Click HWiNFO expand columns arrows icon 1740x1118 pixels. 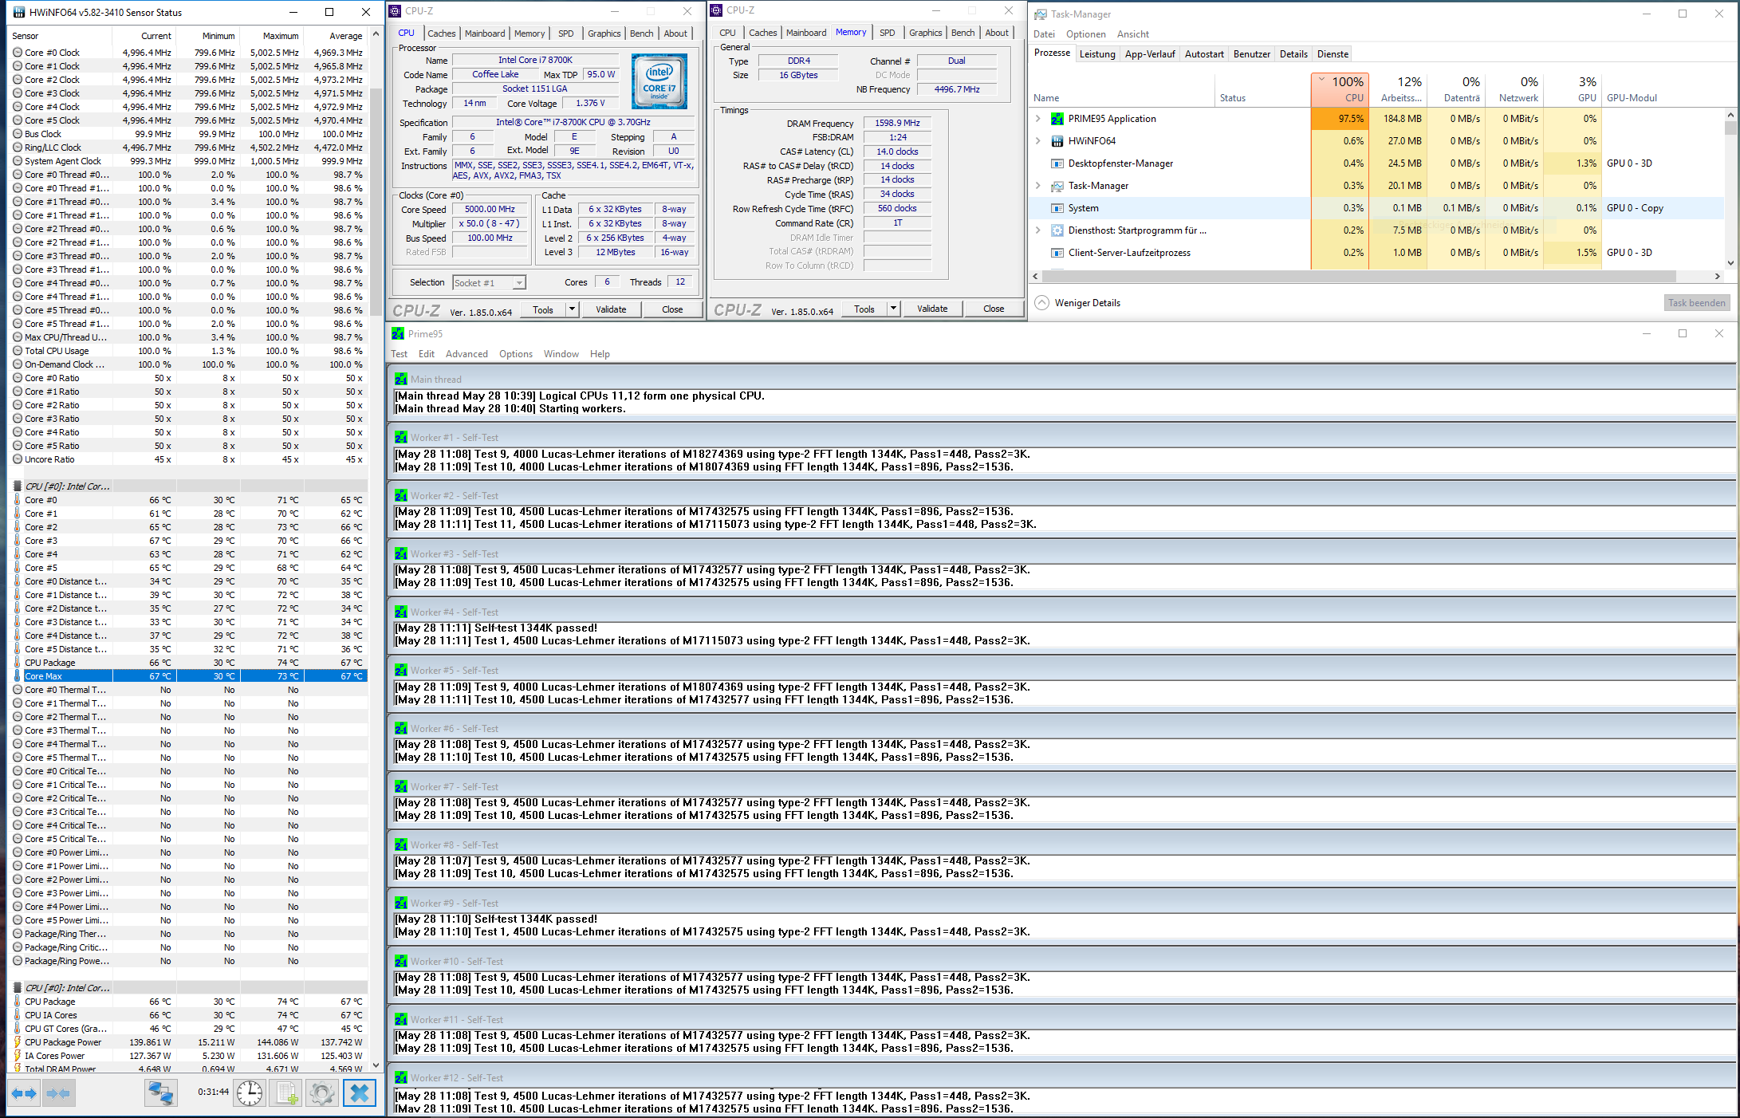pyautogui.click(x=24, y=1092)
